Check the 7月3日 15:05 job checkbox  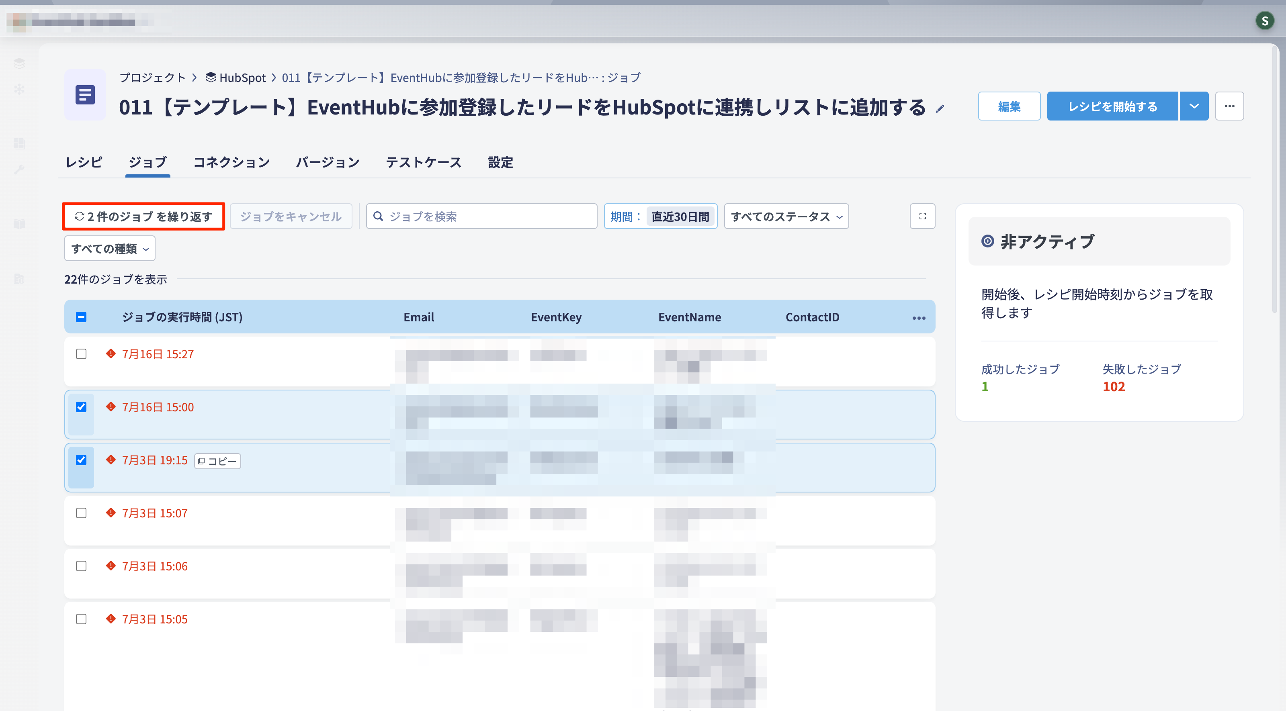(81, 619)
